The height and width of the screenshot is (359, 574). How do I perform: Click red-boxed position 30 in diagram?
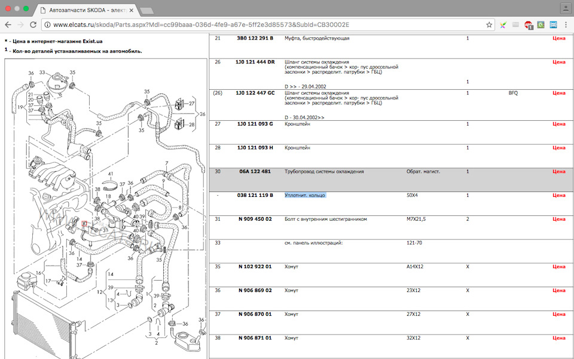coord(84,223)
